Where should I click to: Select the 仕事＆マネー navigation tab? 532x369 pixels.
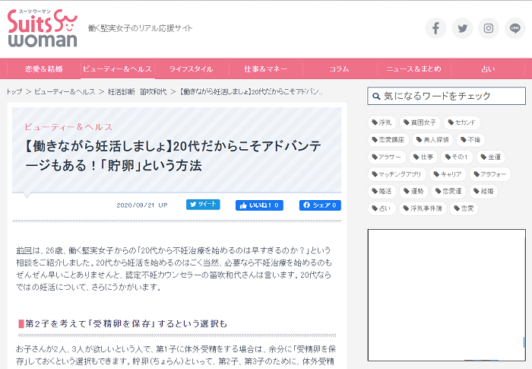pos(265,68)
